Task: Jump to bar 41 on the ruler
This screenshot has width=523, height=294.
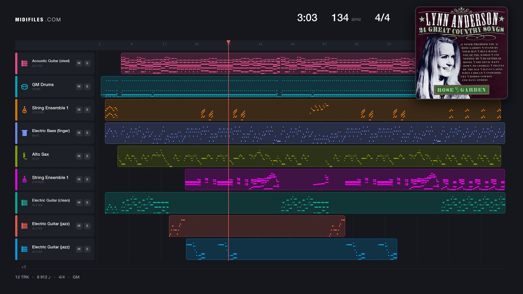Action: pos(260,44)
